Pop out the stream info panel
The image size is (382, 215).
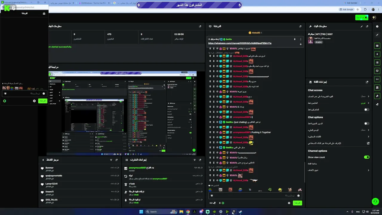(367, 26)
